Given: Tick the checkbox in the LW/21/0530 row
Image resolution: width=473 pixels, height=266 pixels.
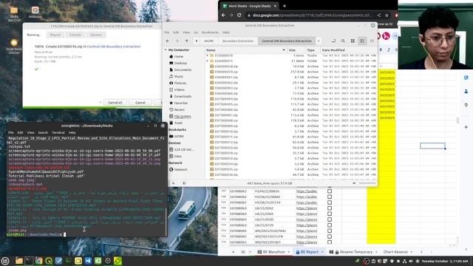Looking at the screenshot, I should click(x=330, y=219).
